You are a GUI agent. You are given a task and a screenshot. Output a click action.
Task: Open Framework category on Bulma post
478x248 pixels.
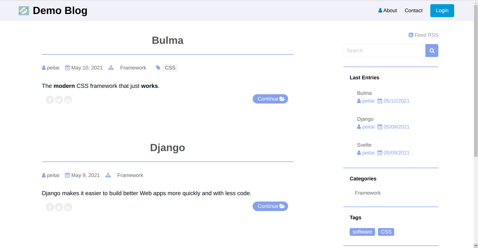tap(133, 68)
